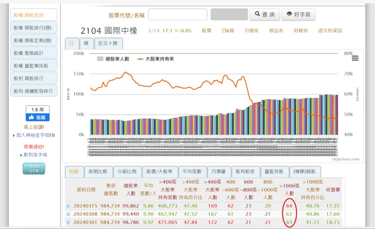Select the 月 chart period tab

click(72, 43)
